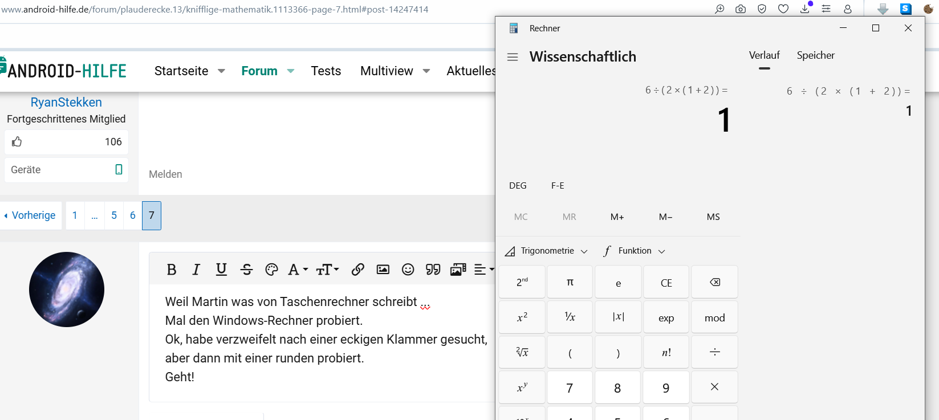Go to the Vorherige page

coord(30,215)
